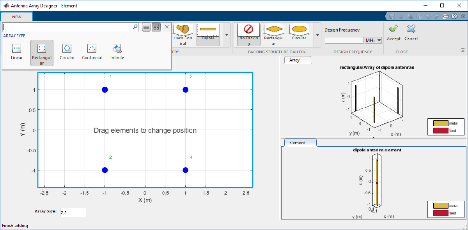The width and height of the screenshot is (468, 230).
Task: Click the feed legend swatch in Array plot
Action: (441, 131)
